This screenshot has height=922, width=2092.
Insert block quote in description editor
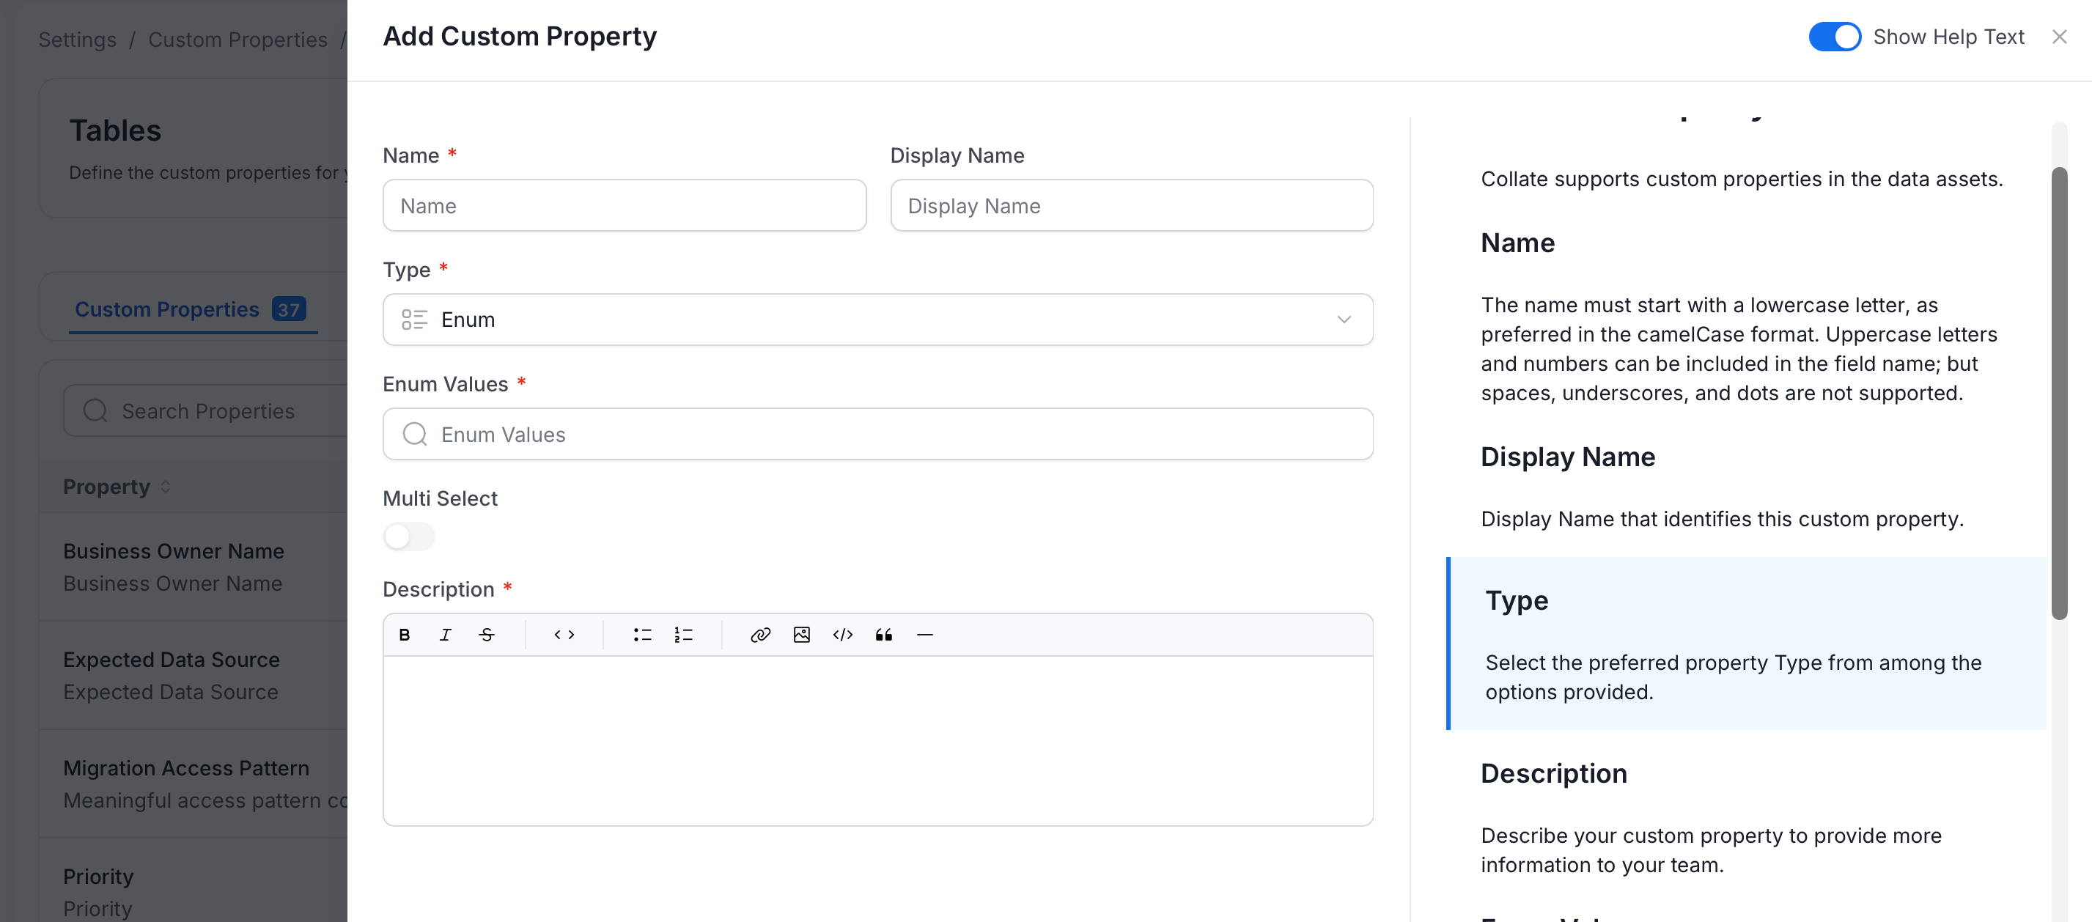883,635
